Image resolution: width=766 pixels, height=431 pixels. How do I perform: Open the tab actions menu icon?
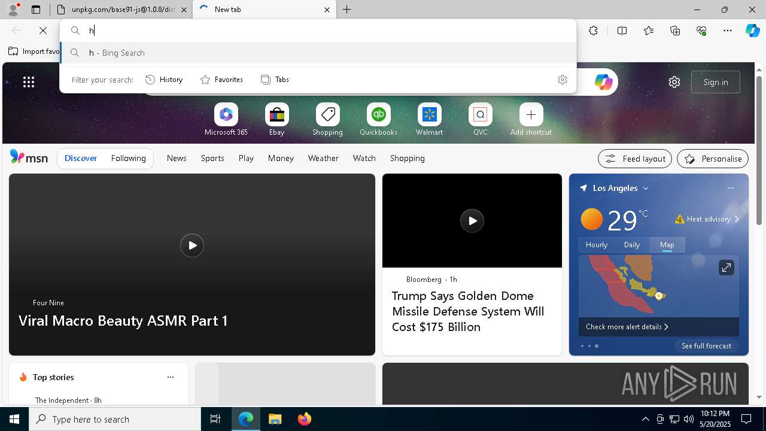[36, 10]
